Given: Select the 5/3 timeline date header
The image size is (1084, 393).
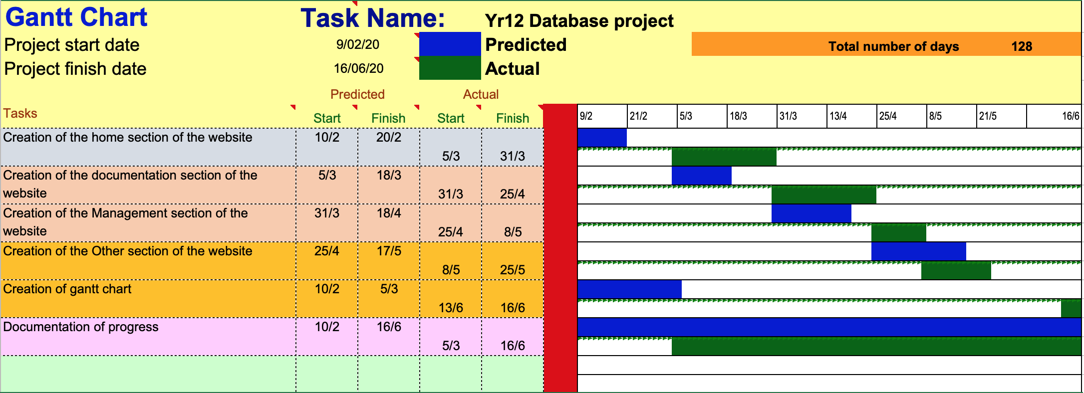Looking at the screenshot, I should [x=702, y=116].
